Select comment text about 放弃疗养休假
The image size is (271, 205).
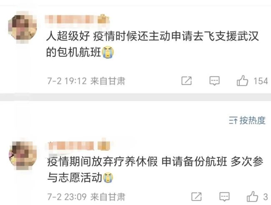tap(155, 170)
